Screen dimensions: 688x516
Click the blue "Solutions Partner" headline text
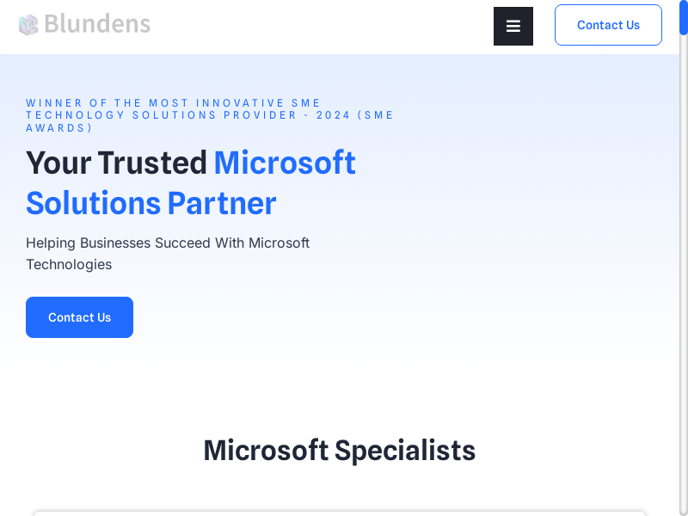click(151, 204)
